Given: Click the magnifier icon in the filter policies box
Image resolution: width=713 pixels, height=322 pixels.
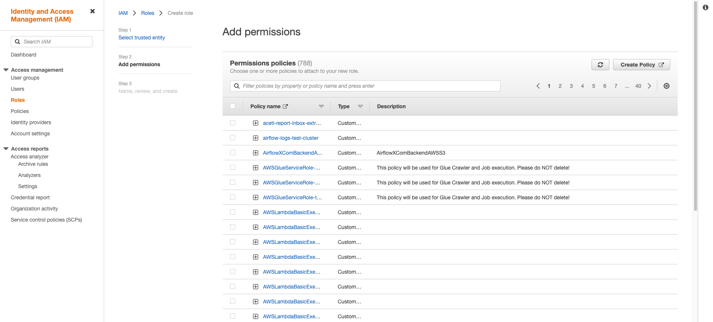Looking at the screenshot, I should (237, 86).
